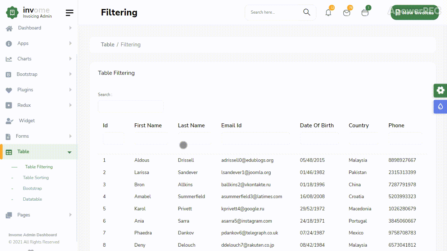The image size is (447, 251).
Task: Expand the Charts menu arrow
Action: coord(70,59)
